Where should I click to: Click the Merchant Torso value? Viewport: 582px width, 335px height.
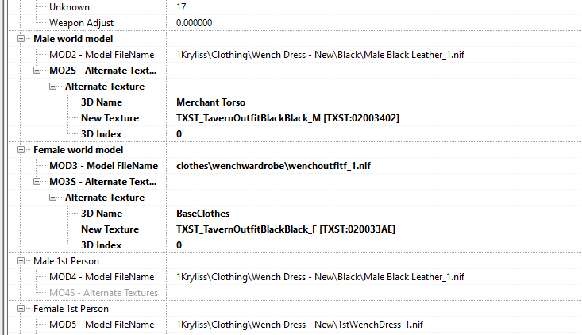pyautogui.click(x=211, y=102)
